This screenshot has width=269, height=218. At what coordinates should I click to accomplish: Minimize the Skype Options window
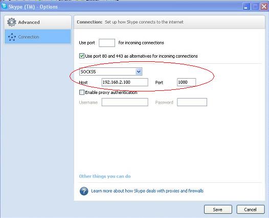coord(246,7)
